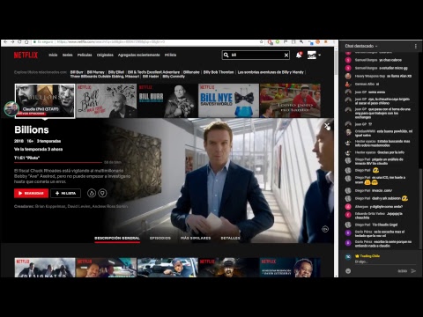Expand the profile dropdown caret
423x317 pixels.
(x=320, y=55)
